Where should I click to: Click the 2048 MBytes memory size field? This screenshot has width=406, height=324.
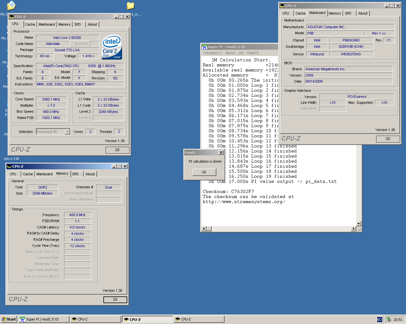pyautogui.click(x=43, y=193)
